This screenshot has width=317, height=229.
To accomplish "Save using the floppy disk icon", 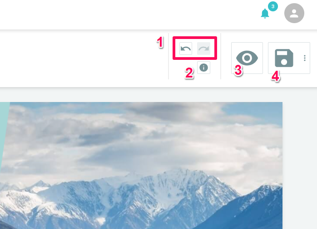I will tap(284, 58).
